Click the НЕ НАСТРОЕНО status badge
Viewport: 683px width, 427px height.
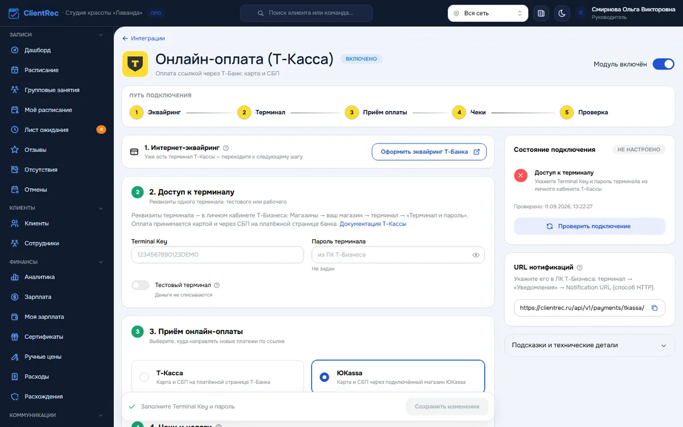pos(639,150)
